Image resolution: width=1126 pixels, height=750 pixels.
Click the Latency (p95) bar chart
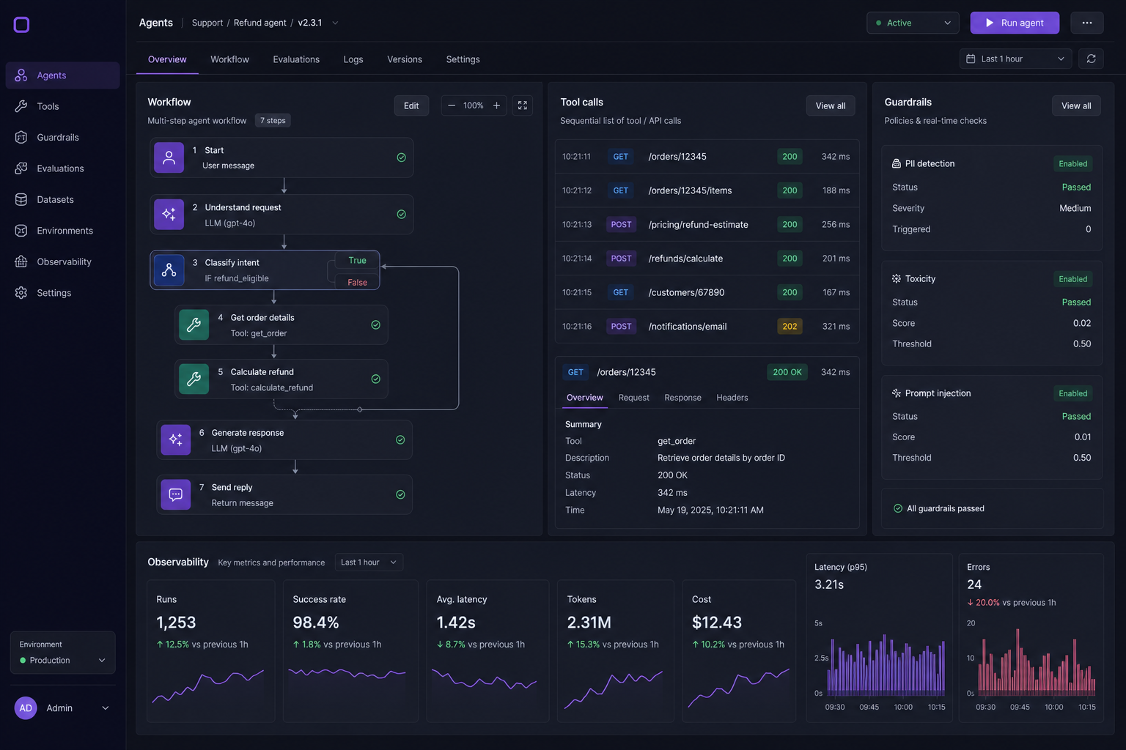pos(886,665)
